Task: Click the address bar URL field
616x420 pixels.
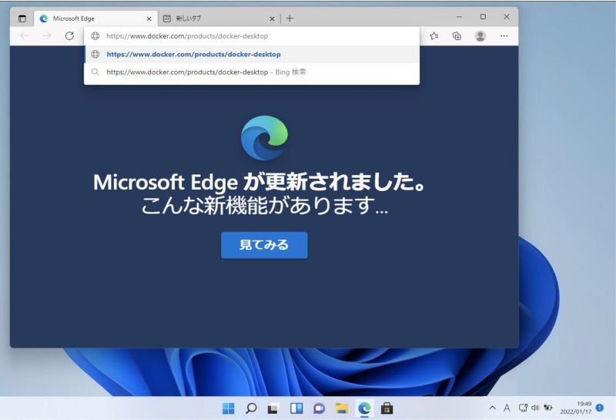Action: point(252,36)
